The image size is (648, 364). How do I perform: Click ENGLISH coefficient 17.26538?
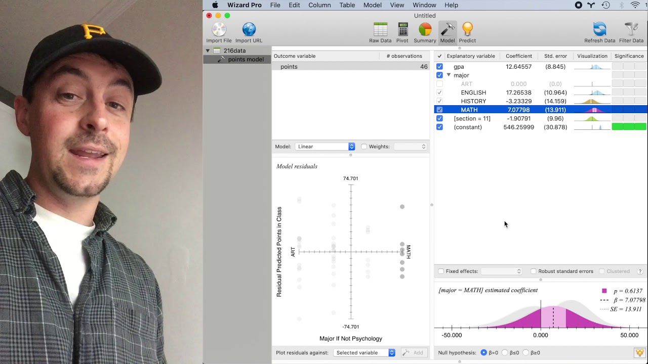[x=518, y=93]
